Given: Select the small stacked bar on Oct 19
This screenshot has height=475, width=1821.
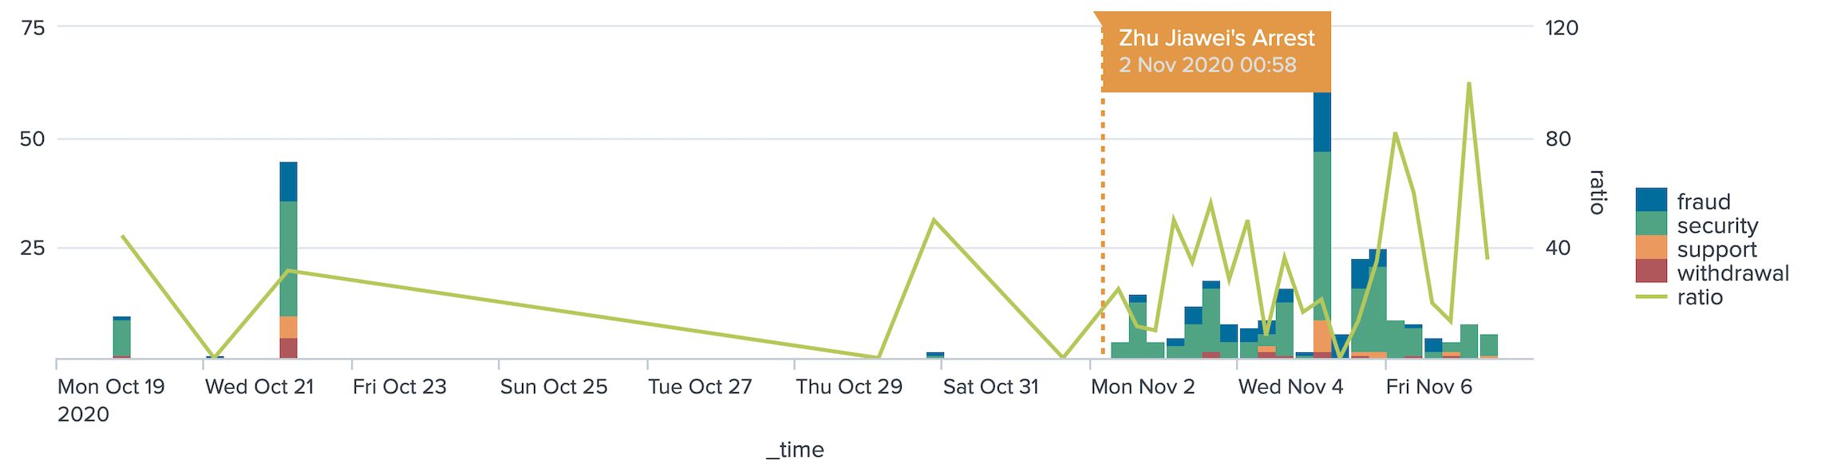Looking at the screenshot, I should (x=121, y=338).
